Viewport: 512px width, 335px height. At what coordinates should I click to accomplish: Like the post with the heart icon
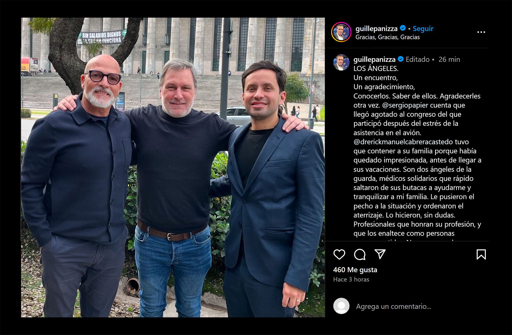tap(339, 254)
